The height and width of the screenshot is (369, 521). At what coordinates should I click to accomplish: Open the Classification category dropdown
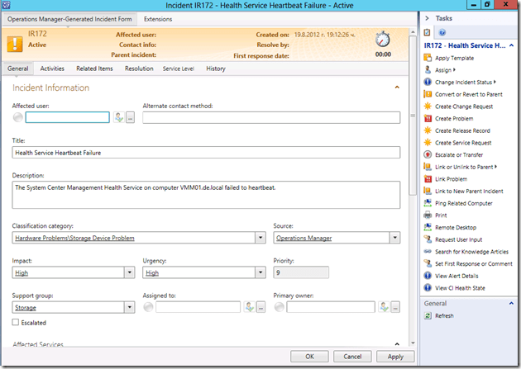tap(260, 237)
